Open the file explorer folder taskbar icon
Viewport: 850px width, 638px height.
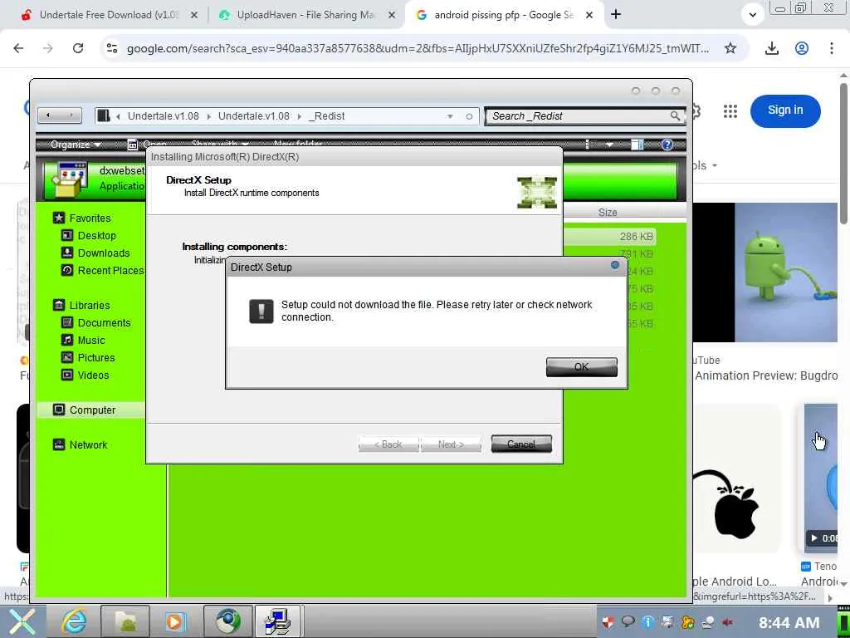(125, 621)
